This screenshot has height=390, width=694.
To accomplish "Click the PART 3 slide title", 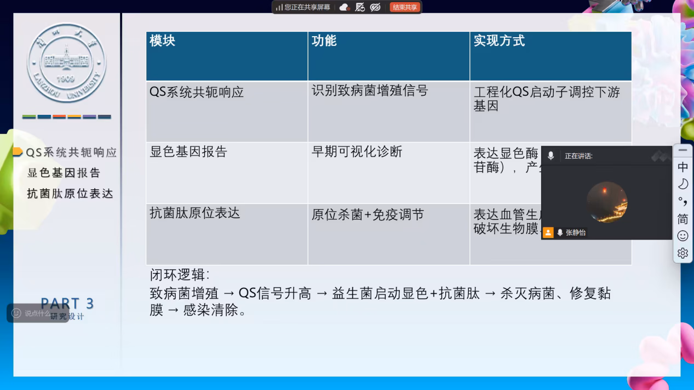I will point(67,304).
